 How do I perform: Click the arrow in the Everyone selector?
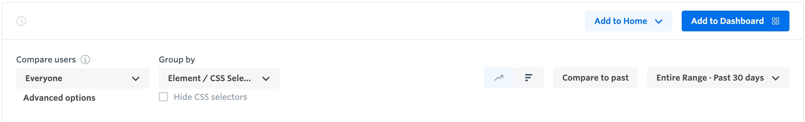click(x=136, y=79)
